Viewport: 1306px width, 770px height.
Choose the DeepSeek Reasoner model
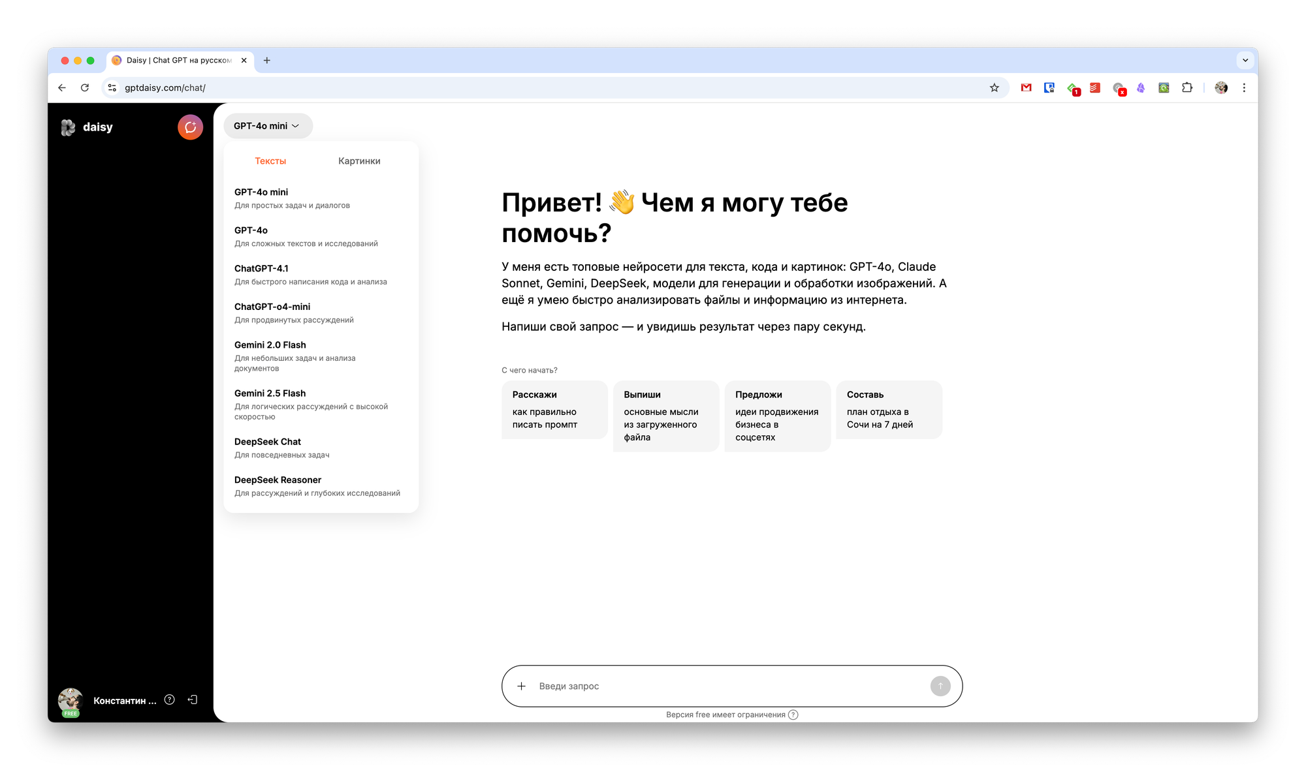point(317,486)
